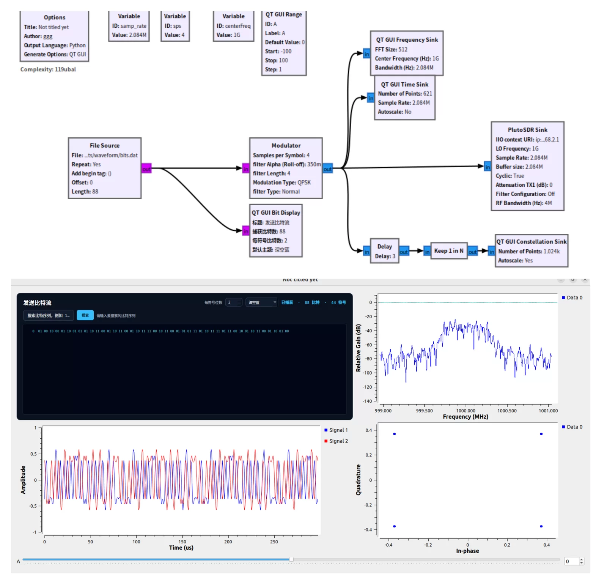This screenshot has height=584, width=607.
Task: Select the centerFreq Variable block
Action: pos(233,26)
